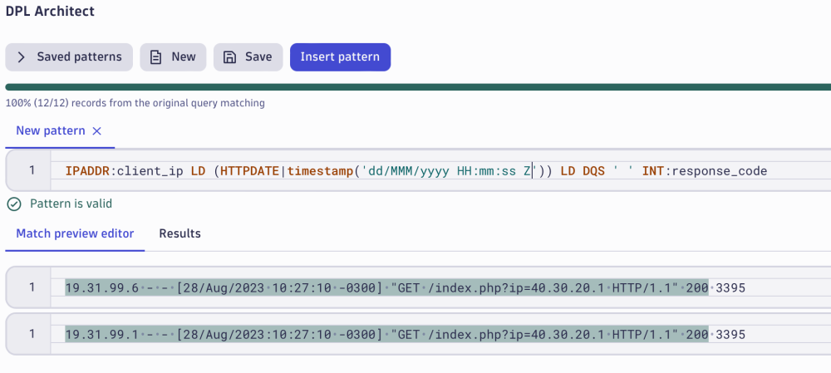Click the green record matching progress bar
Screen dimensions: 831x373
415,87
